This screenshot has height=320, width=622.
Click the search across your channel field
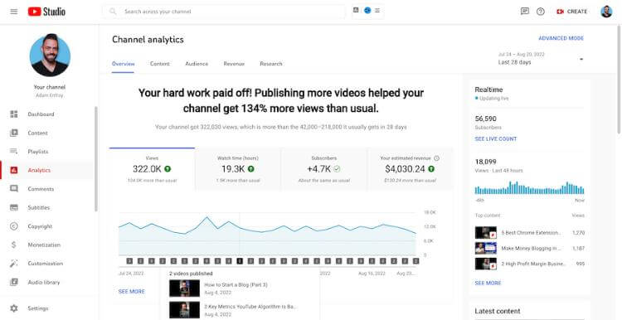pyautogui.click(x=224, y=12)
